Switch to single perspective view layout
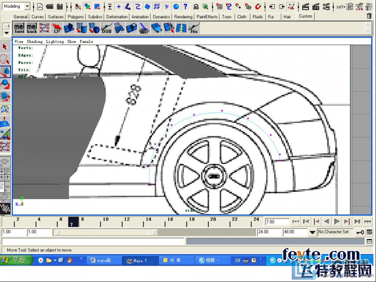The image size is (376, 282). pos(5,162)
